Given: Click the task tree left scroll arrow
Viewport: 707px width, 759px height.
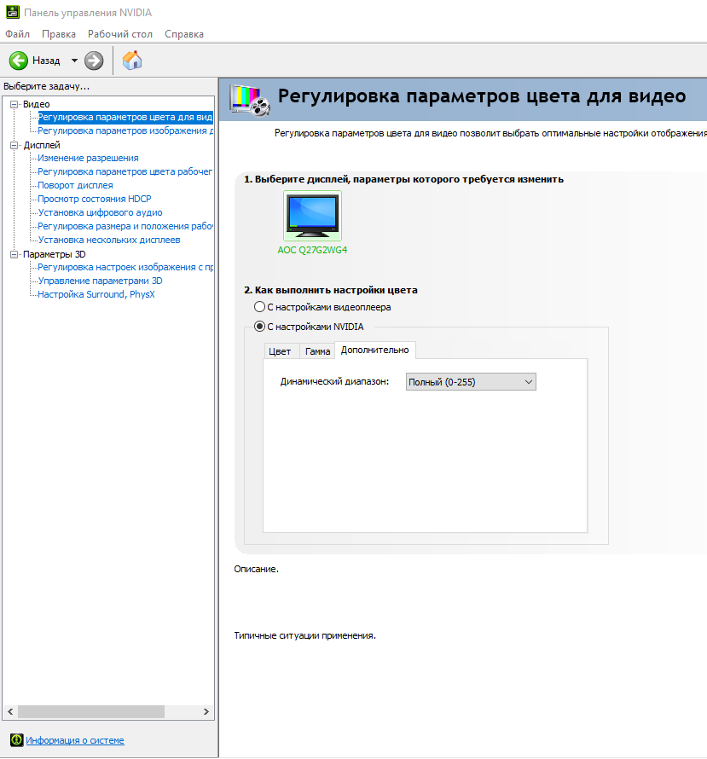Looking at the screenshot, I should (x=10, y=711).
